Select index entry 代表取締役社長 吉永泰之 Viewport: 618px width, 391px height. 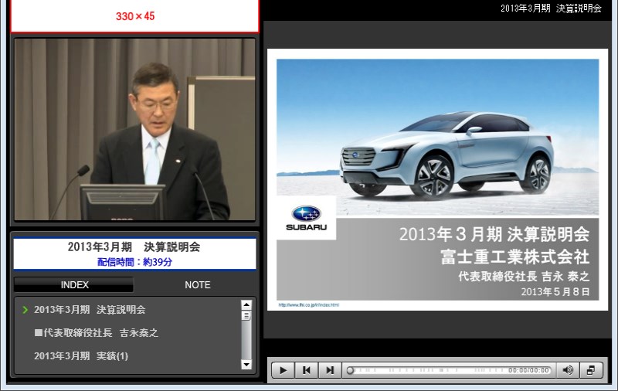pyautogui.click(x=96, y=333)
